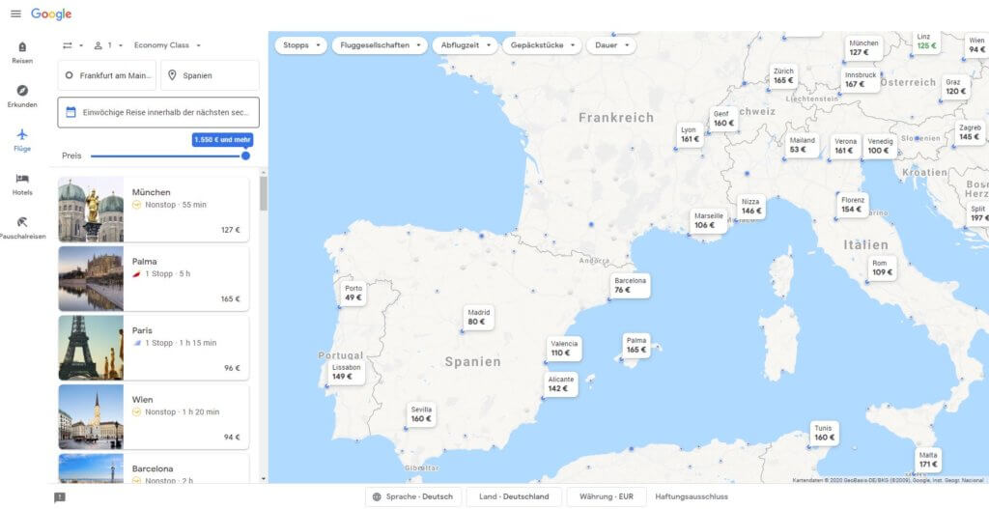Open Hotels bed icon in sidebar
Screen dimensions: 989x509
(22, 179)
